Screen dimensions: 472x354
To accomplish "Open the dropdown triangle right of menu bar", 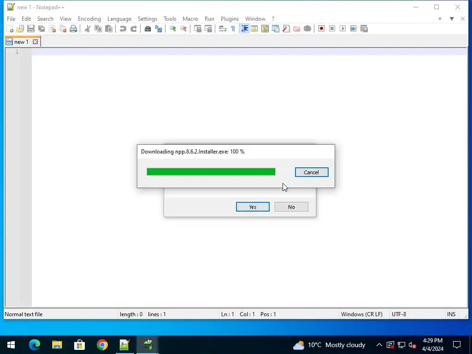I will pyautogui.click(x=452, y=18).
